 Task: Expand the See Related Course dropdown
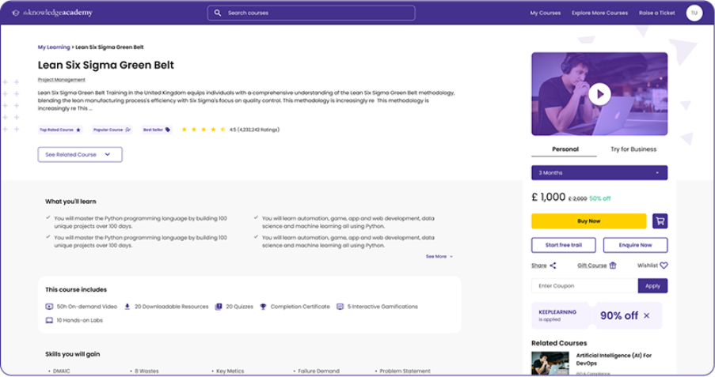(x=80, y=154)
